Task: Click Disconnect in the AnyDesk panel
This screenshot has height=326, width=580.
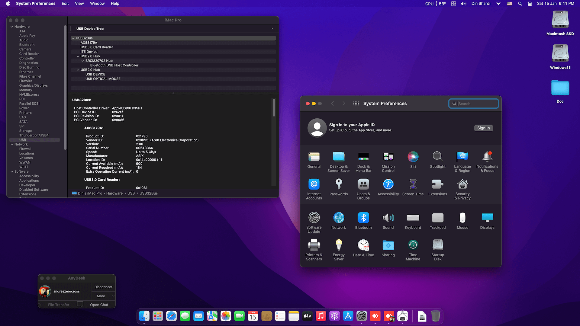Action: click(103, 287)
